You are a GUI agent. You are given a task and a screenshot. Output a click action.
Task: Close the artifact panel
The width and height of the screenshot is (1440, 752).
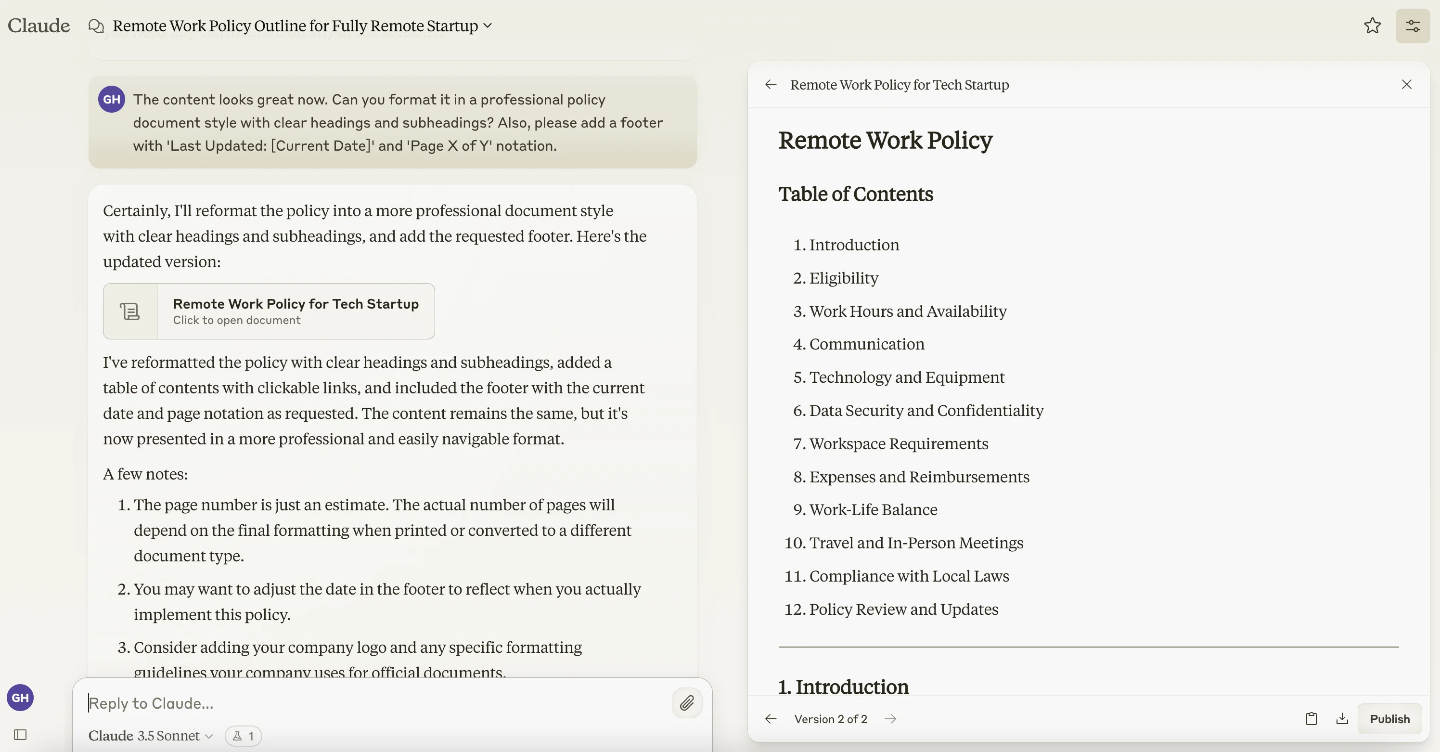pyautogui.click(x=1406, y=84)
